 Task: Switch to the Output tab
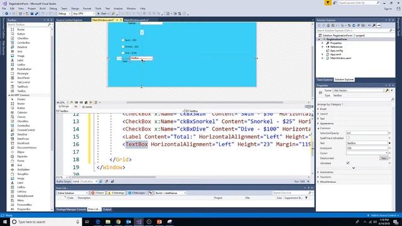(107, 209)
